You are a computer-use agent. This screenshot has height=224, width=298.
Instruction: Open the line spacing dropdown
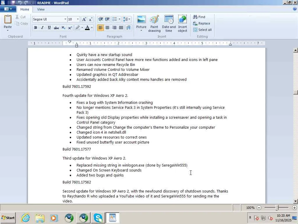127,19
